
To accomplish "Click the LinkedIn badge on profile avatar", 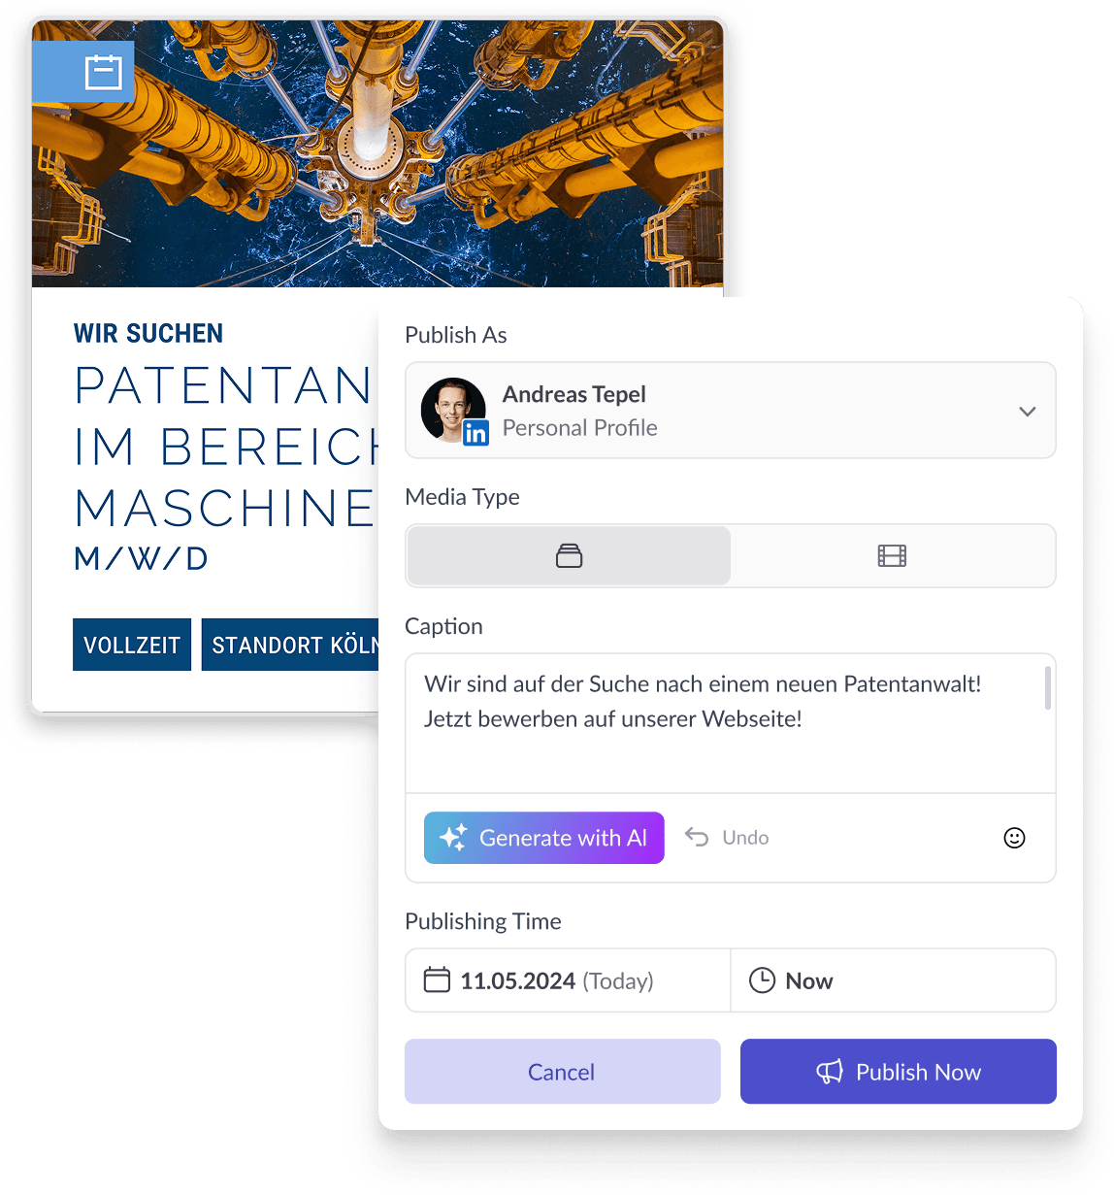I will (475, 433).
